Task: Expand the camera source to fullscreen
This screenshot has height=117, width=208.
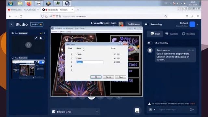Action: (36, 38)
